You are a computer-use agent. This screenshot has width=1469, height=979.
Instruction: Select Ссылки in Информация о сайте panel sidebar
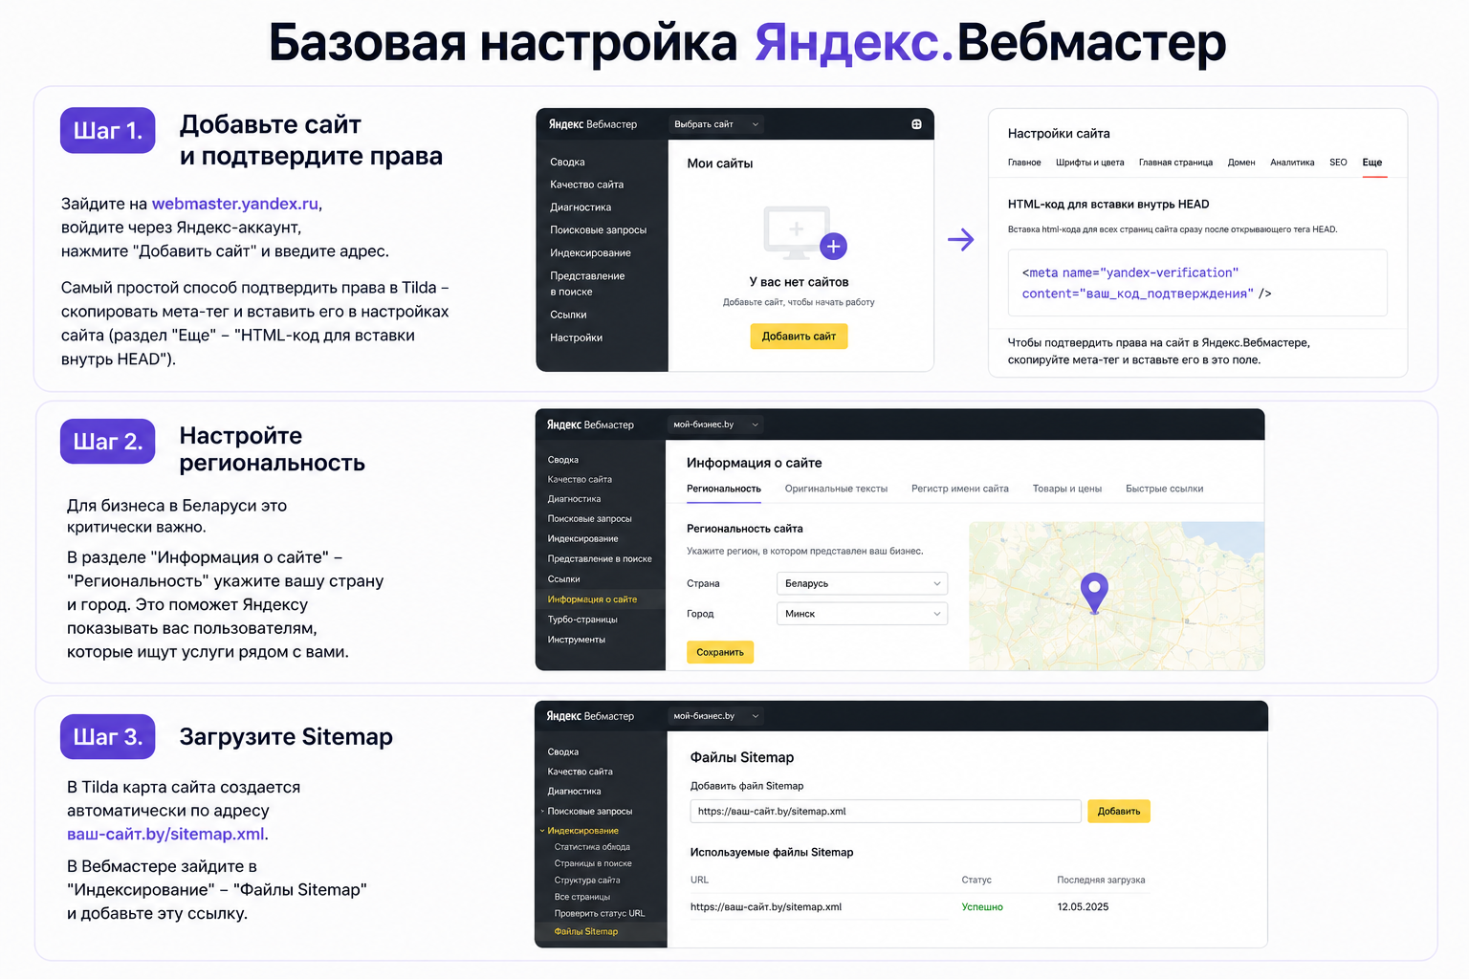[x=563, y=579]
